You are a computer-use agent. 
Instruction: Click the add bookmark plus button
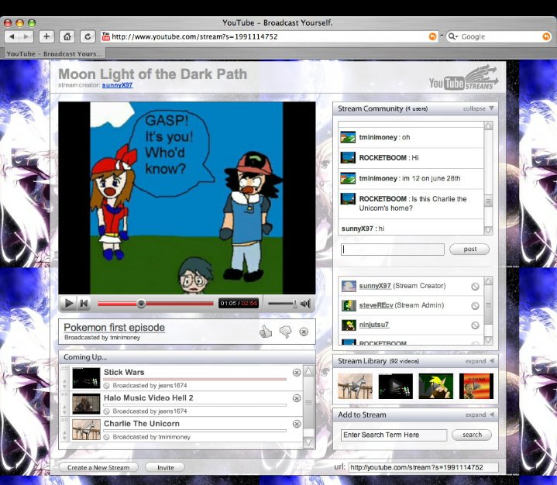[x=46, y=36]
